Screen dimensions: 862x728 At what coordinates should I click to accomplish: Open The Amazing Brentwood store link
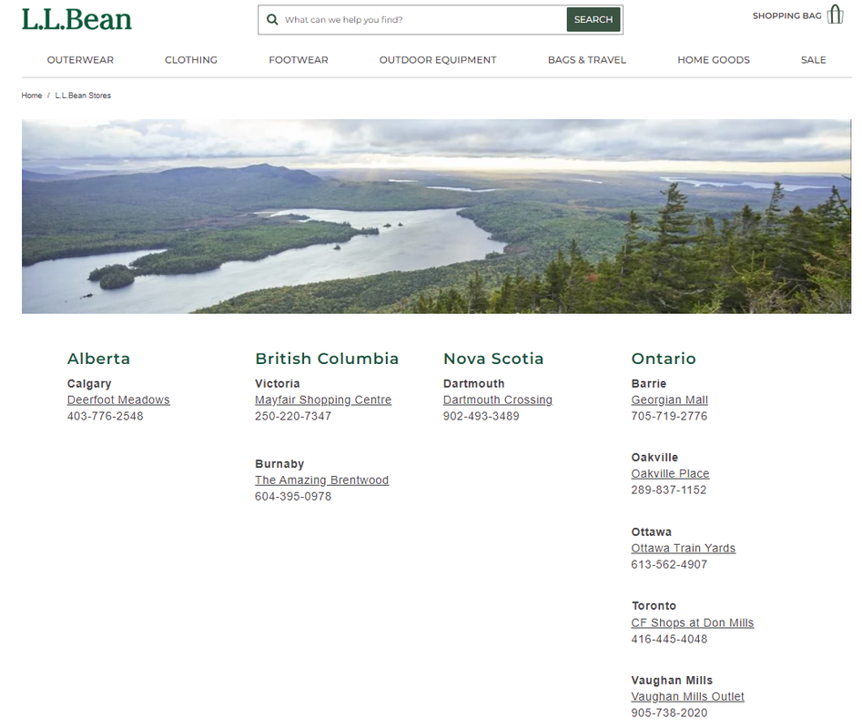click(x=321, y=480)
